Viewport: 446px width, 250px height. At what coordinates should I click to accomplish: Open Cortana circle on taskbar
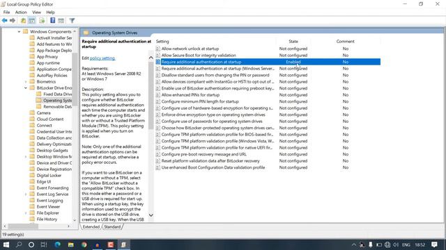(31, 244)
